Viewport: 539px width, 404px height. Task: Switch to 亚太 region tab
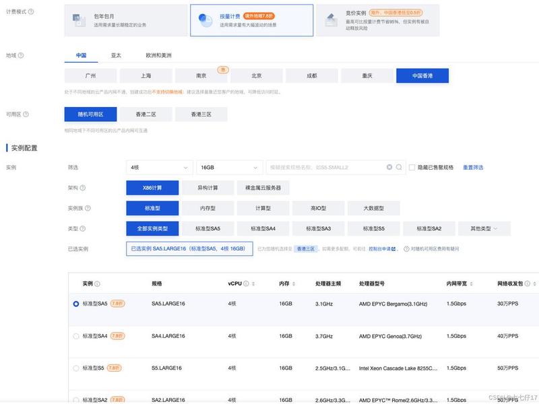click(116, 55)
